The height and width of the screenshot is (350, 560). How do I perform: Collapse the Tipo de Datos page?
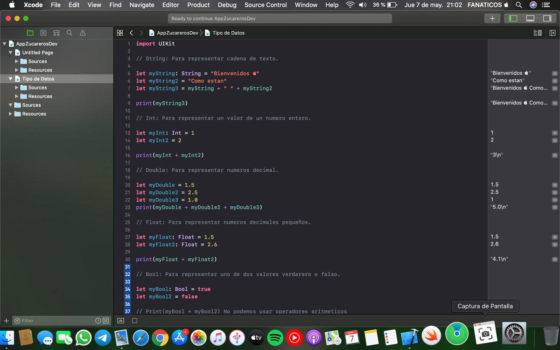point(10,79)
